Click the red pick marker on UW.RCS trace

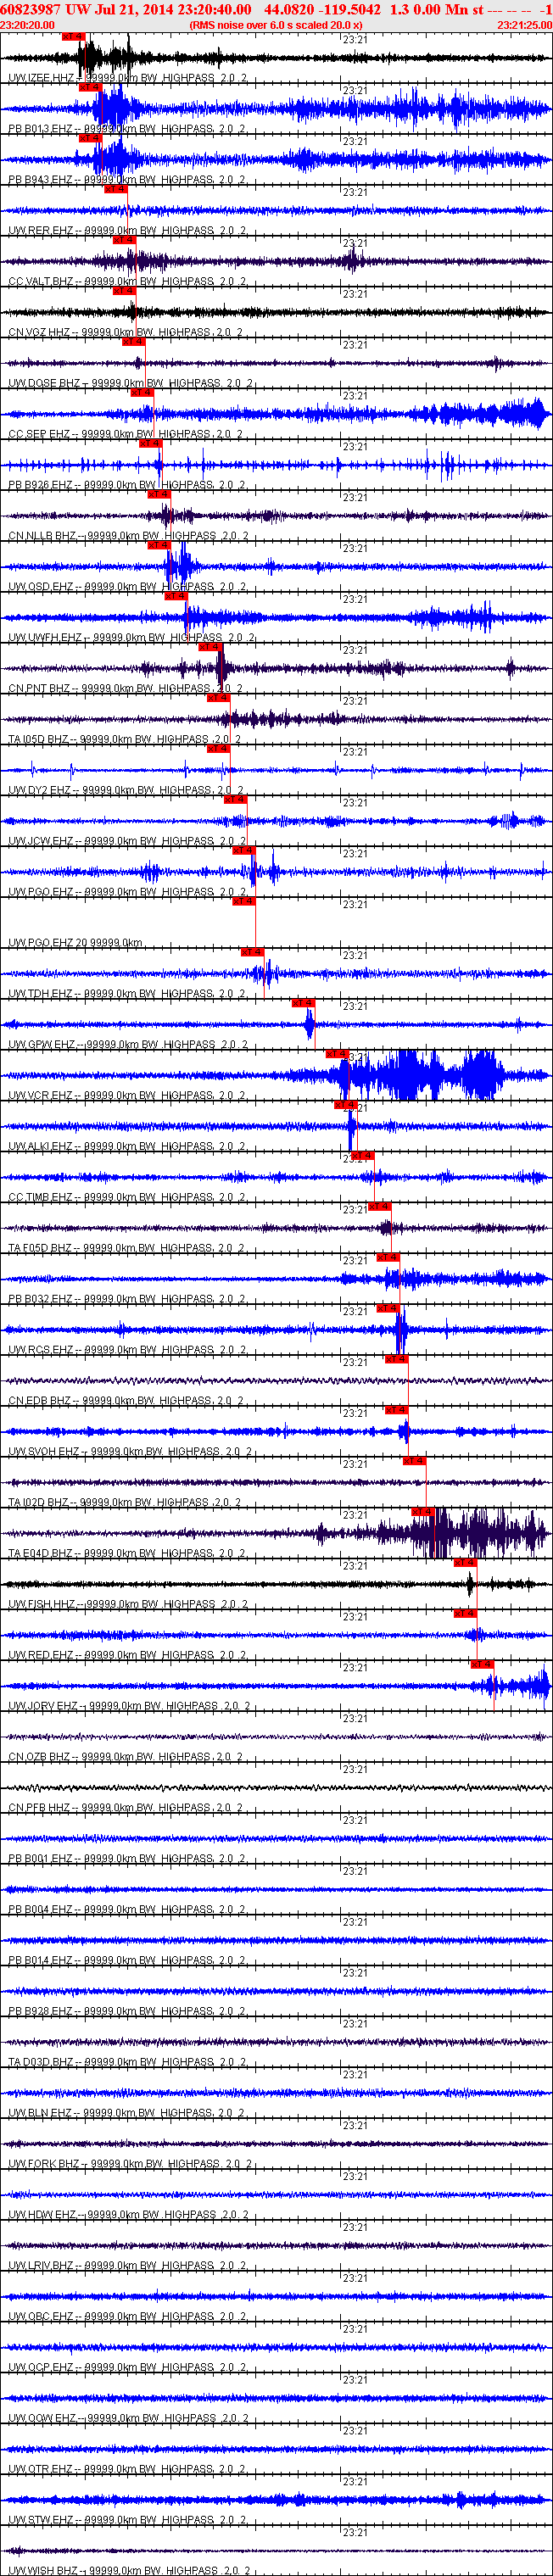pos(387,1309)
